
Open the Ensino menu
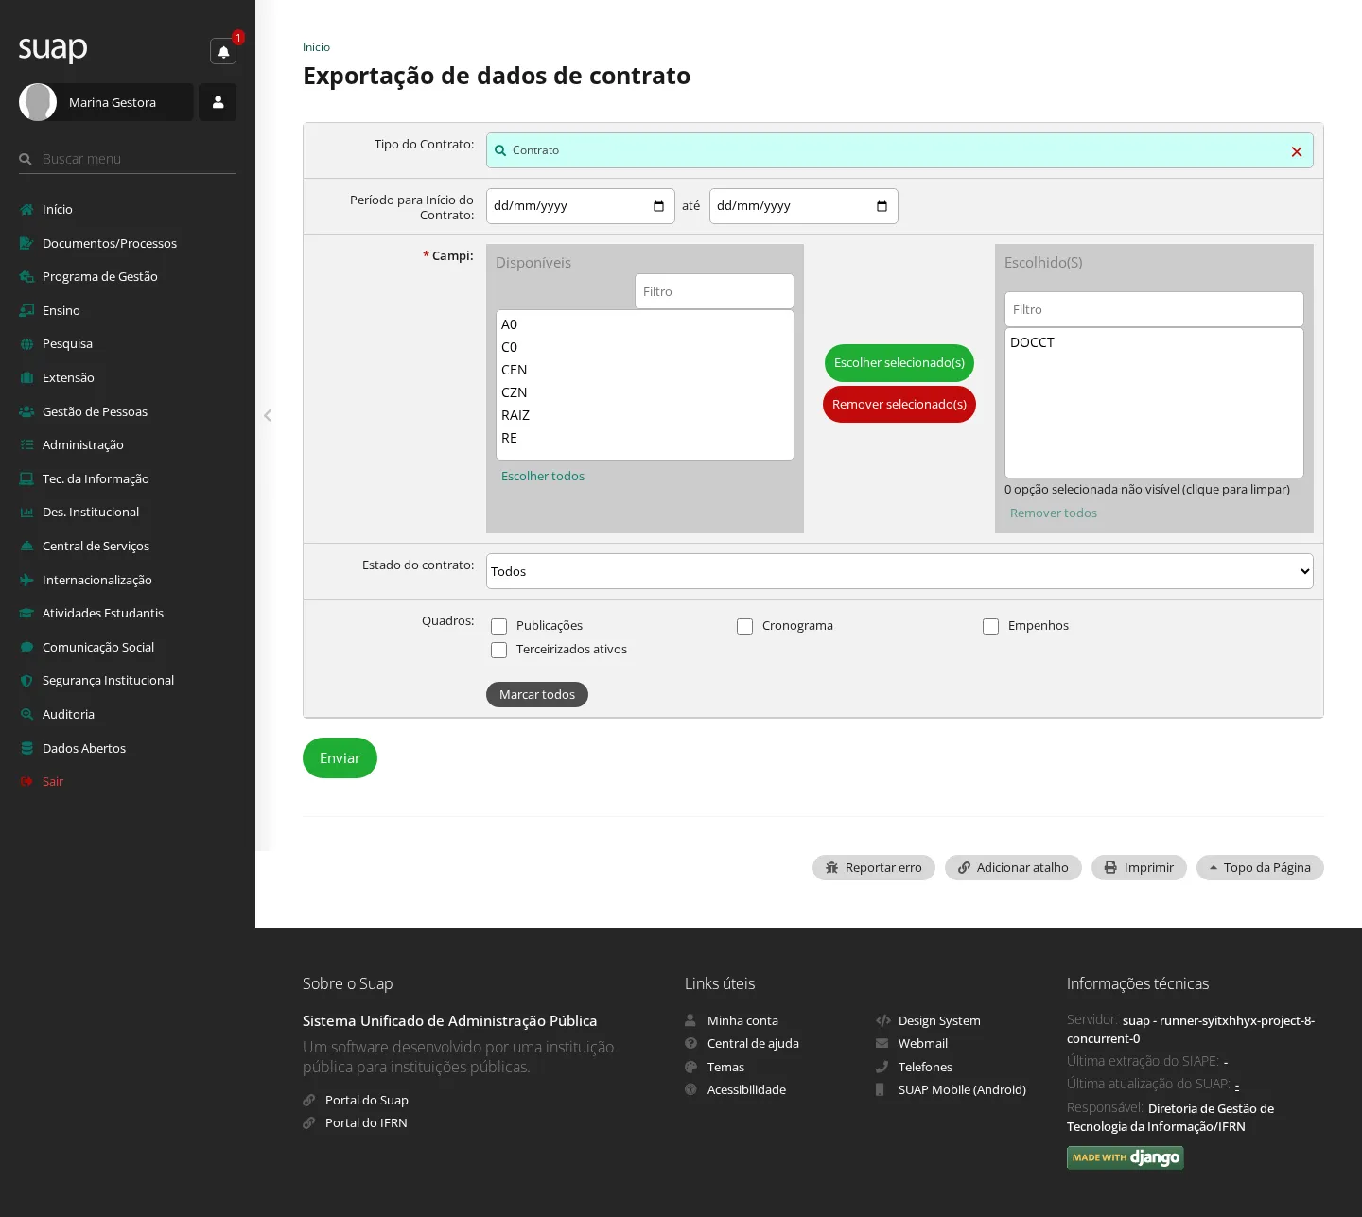[x=61, y=310]
